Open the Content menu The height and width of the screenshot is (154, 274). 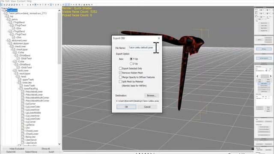click(x=21, y=1)
